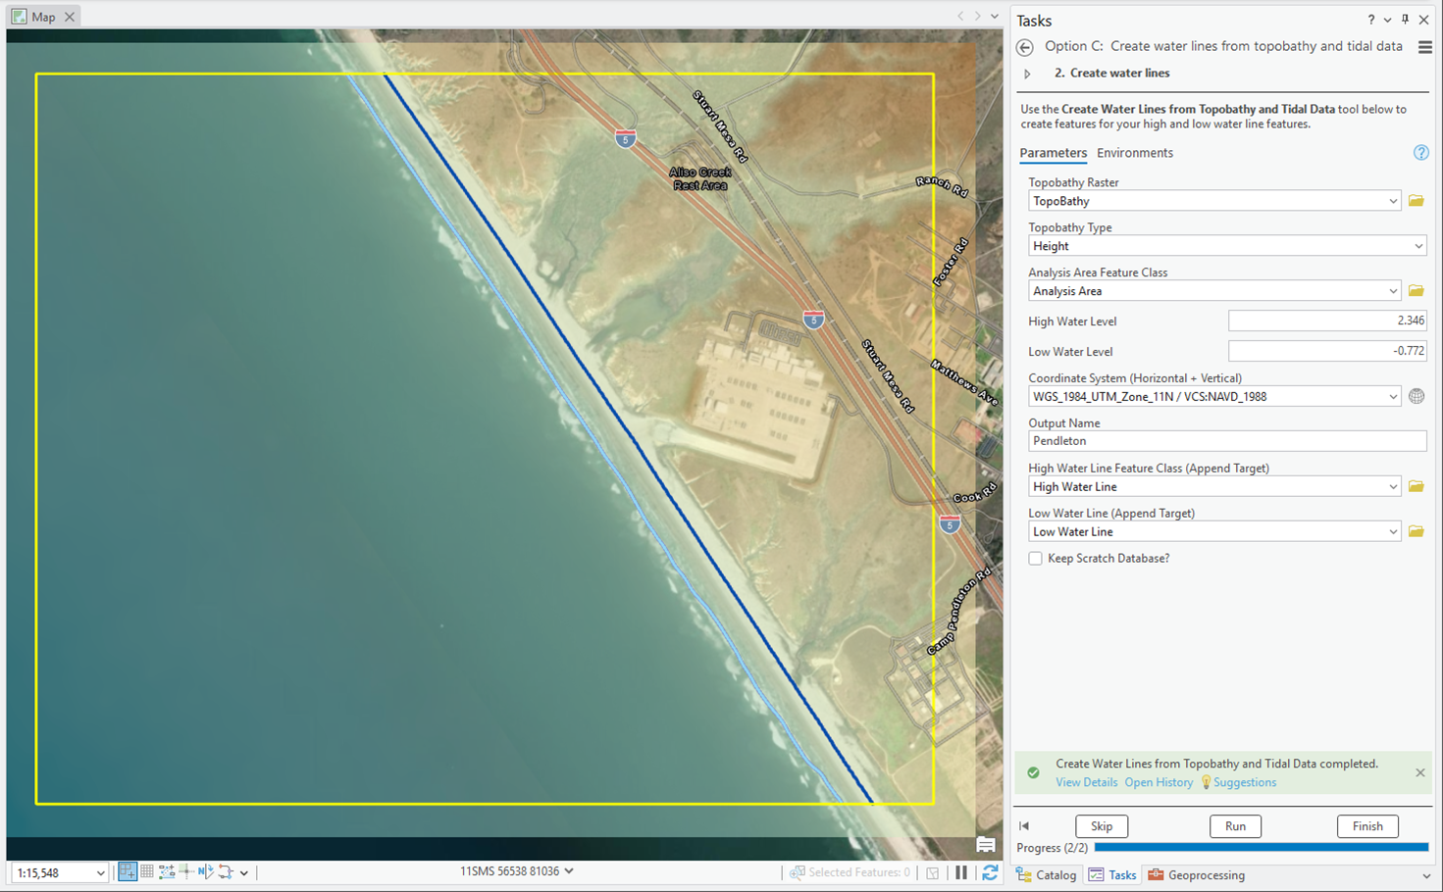Screen dimensions: 1443x892
Task: Click the Finish button
Action: [x=1367, y=826]
